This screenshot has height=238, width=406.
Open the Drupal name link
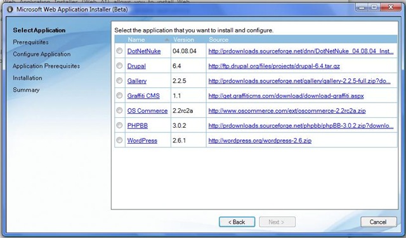click(136, 66)
